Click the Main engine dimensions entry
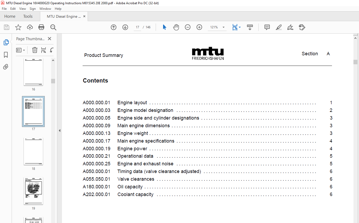 (208, 126)
